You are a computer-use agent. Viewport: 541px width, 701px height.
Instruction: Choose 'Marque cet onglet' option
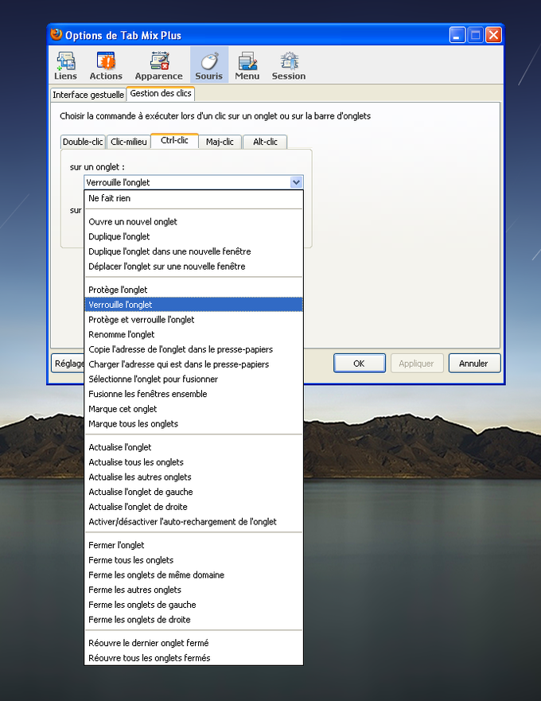[193, 409]
